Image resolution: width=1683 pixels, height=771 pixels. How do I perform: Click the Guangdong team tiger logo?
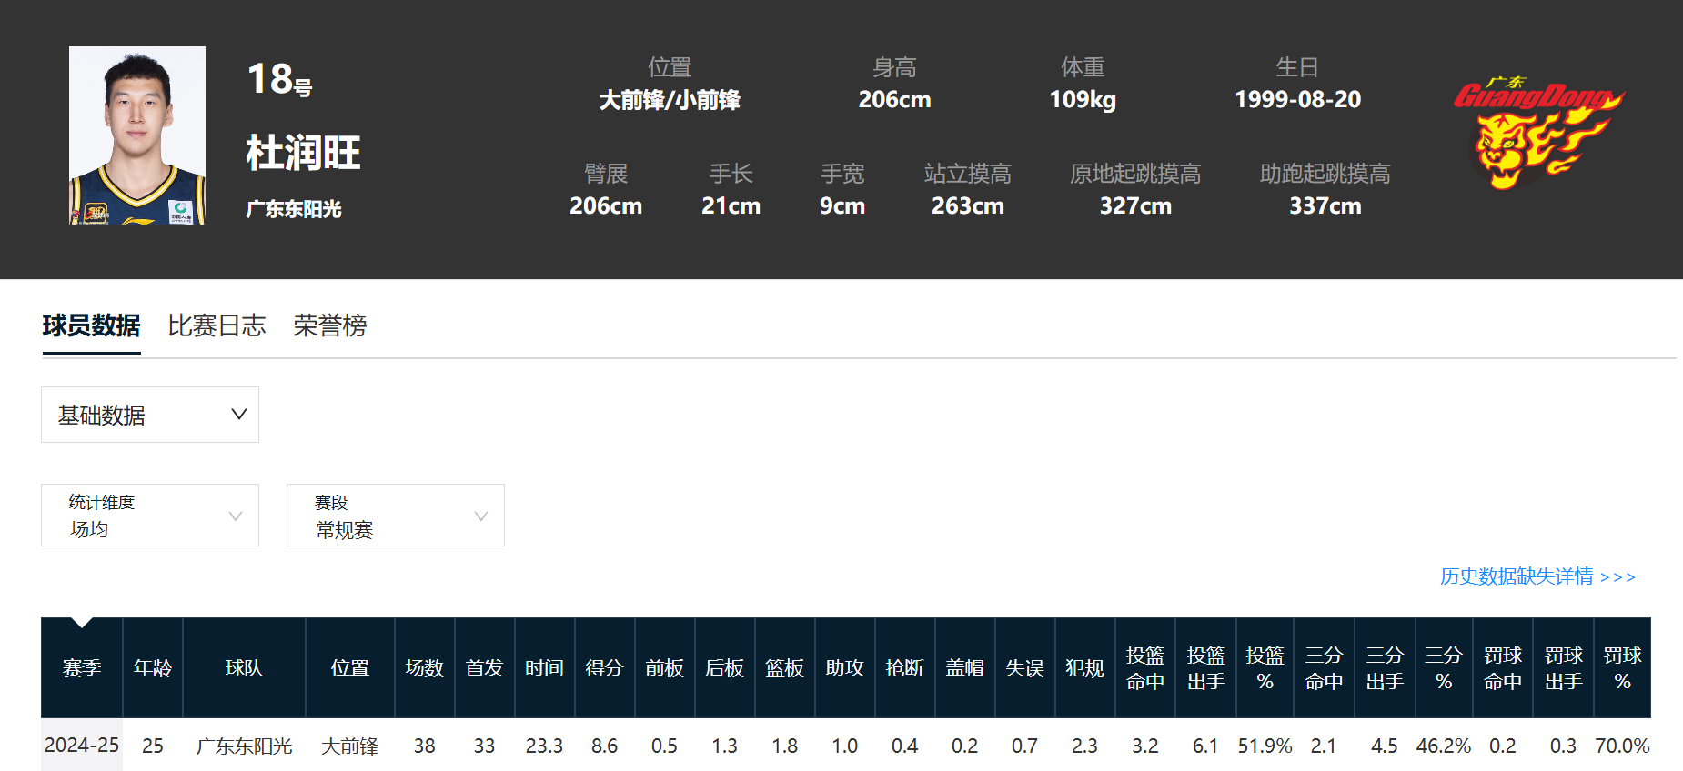pos(1539,135)
